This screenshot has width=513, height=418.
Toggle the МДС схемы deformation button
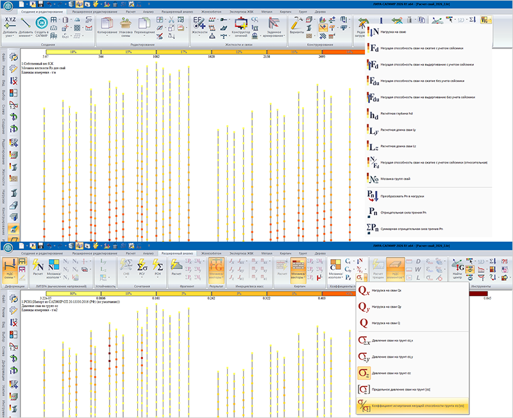click(10, 268)
